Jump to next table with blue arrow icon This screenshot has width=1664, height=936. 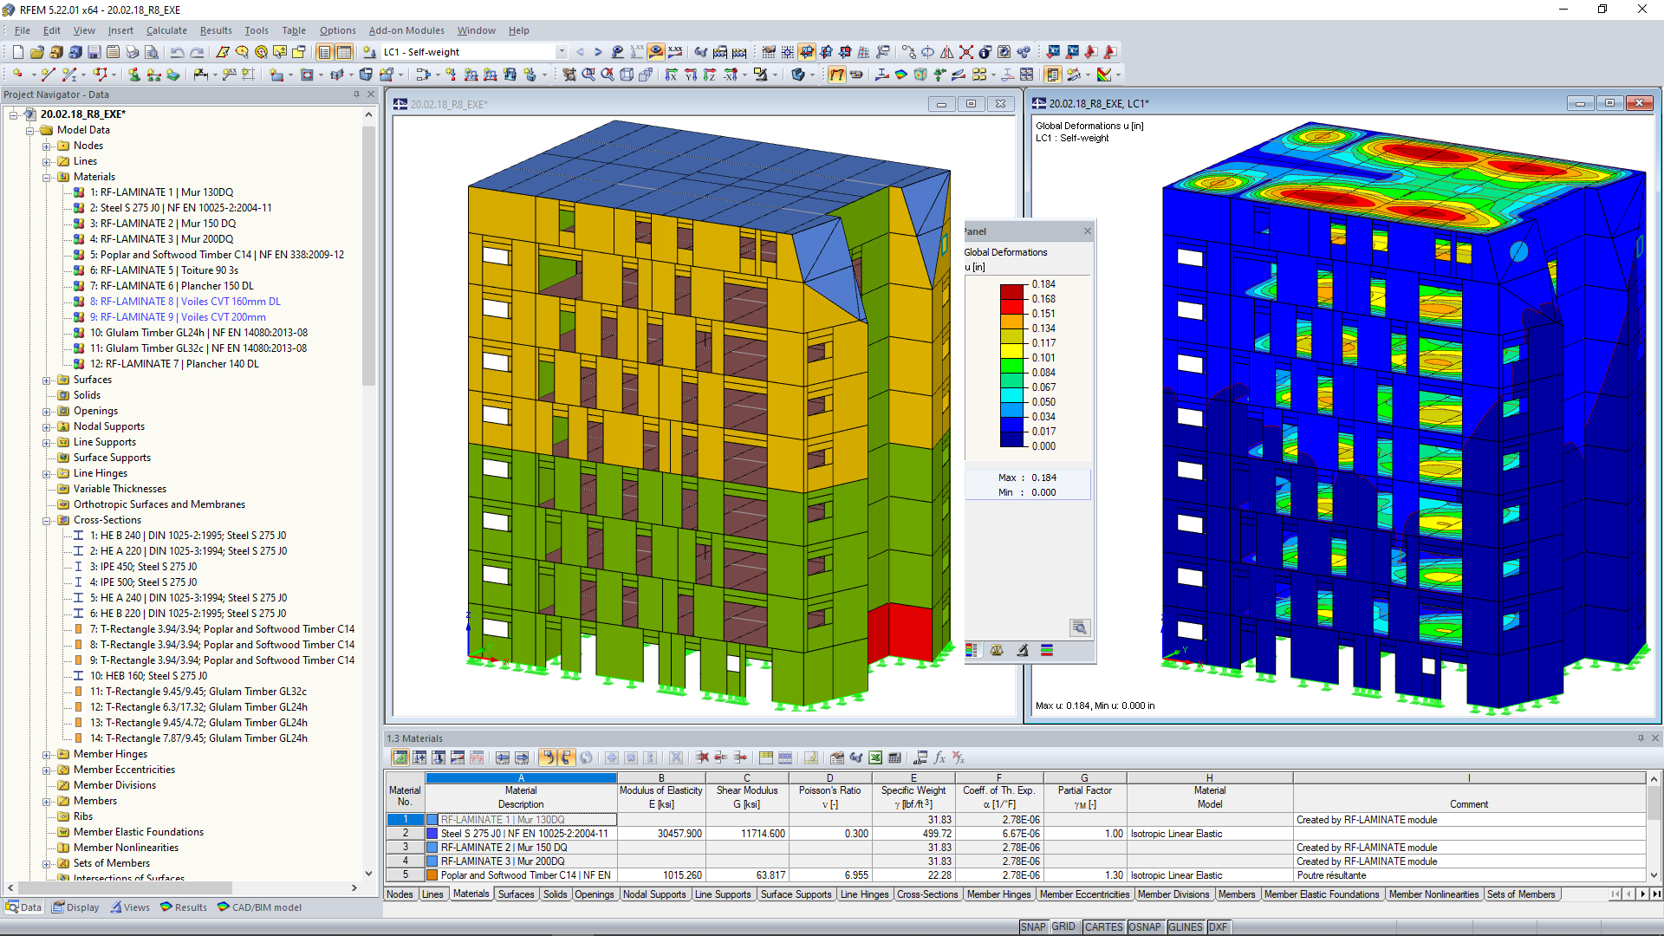click(523, 757)
